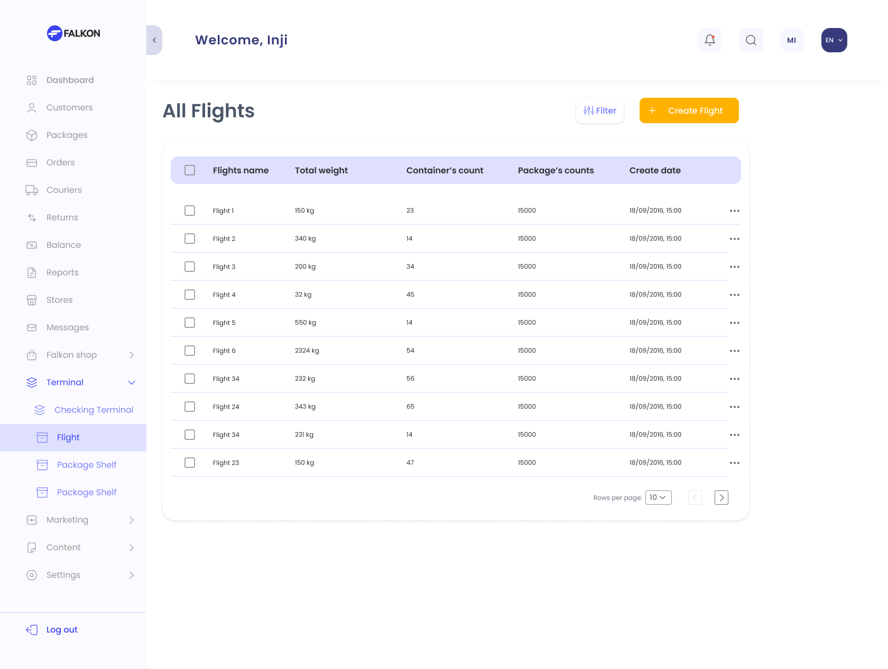Screen dimensions: 888x669
Task: Click the FALKON logo
Action: [73, 33]
